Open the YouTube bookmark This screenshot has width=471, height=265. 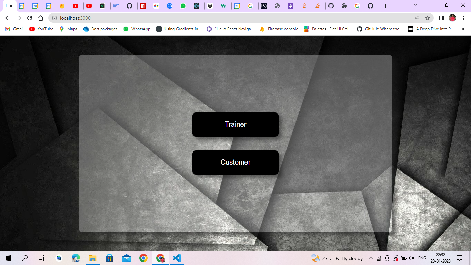pos(41,29)
